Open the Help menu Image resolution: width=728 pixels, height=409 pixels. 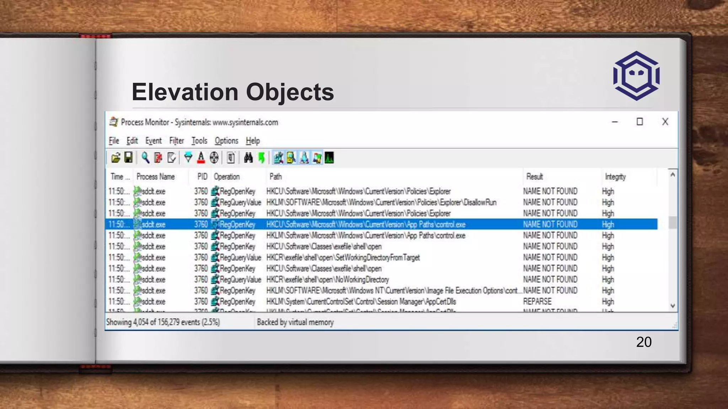point(253,141)
